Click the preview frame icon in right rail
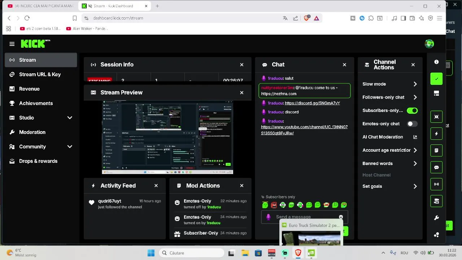This screenshot has height=260, width=462. coord(436,117)
